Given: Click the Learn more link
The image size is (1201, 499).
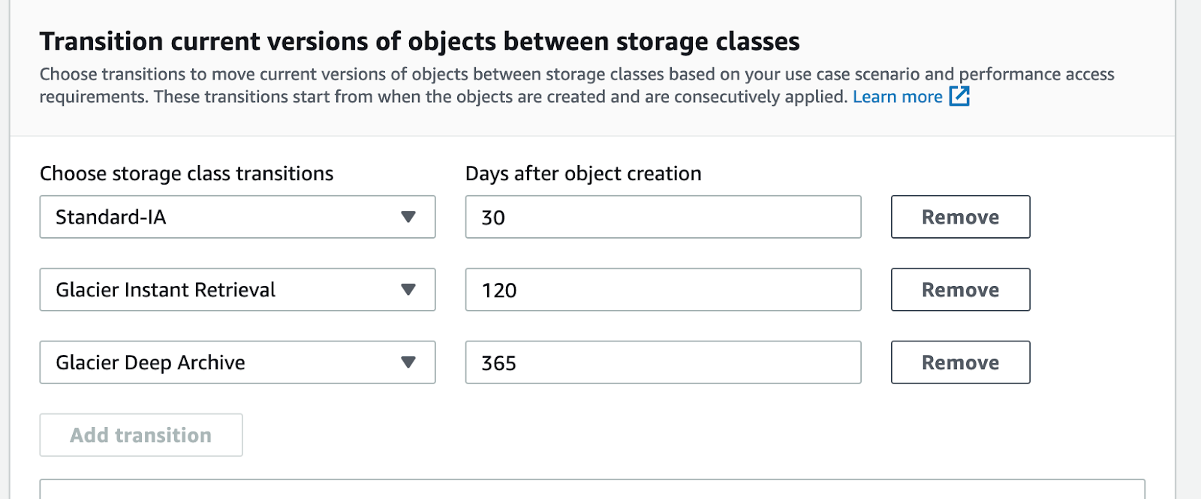Looking at the screenshot, I should pos(898,96).
